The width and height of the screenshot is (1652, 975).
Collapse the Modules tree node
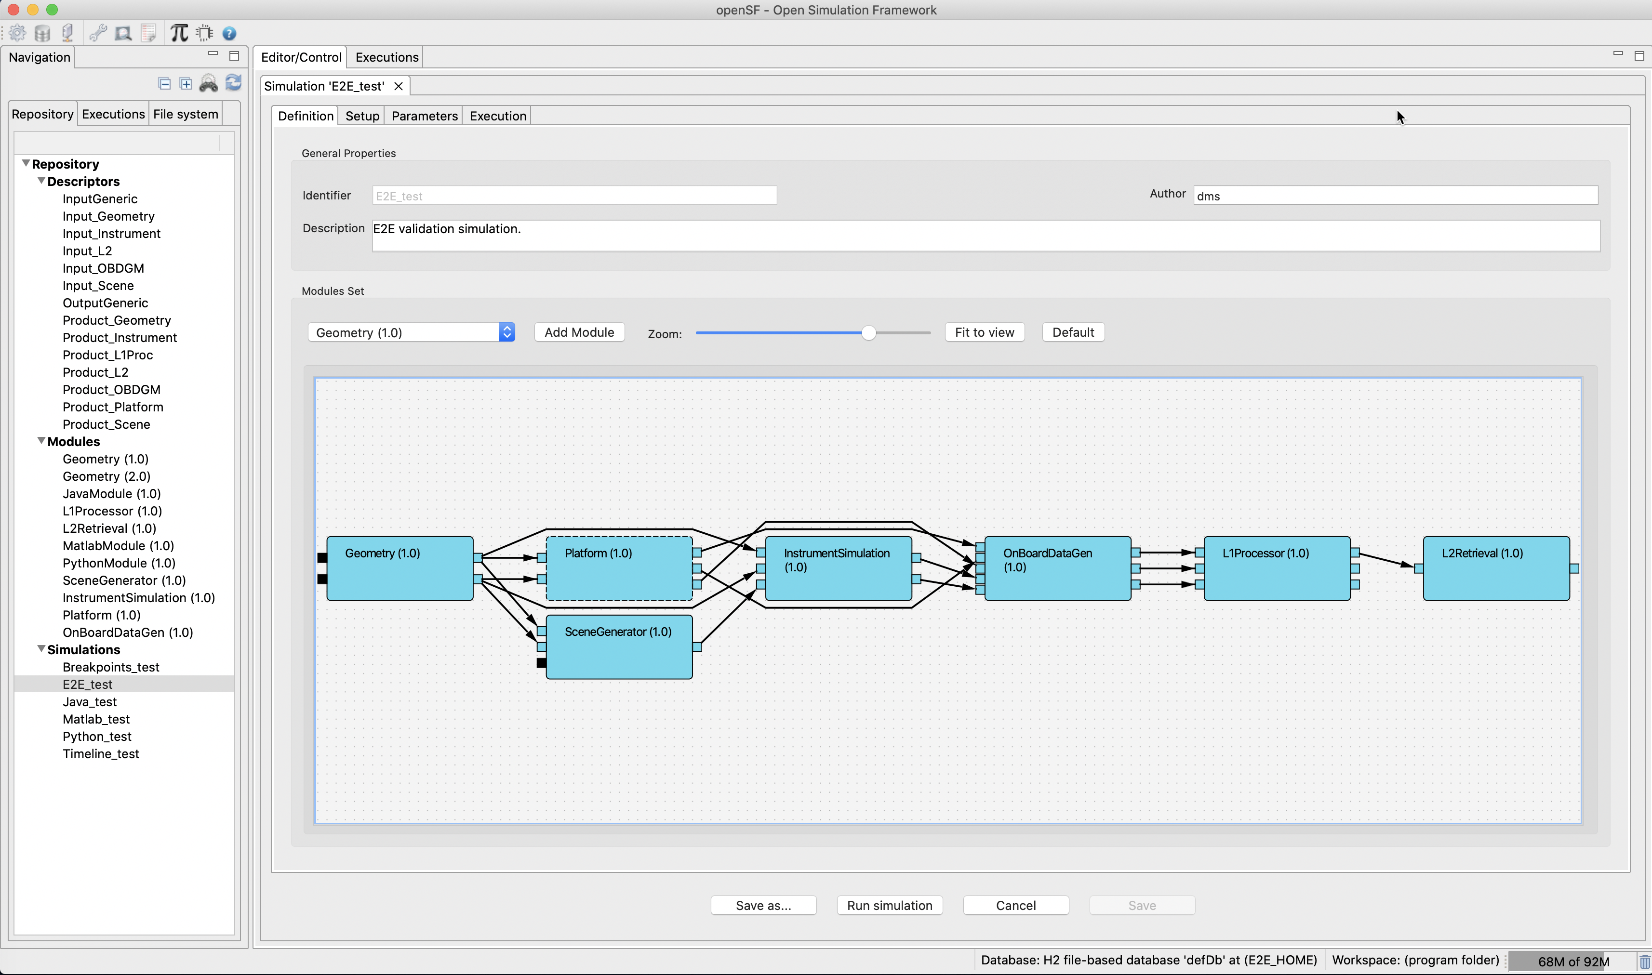coord(41,441)
